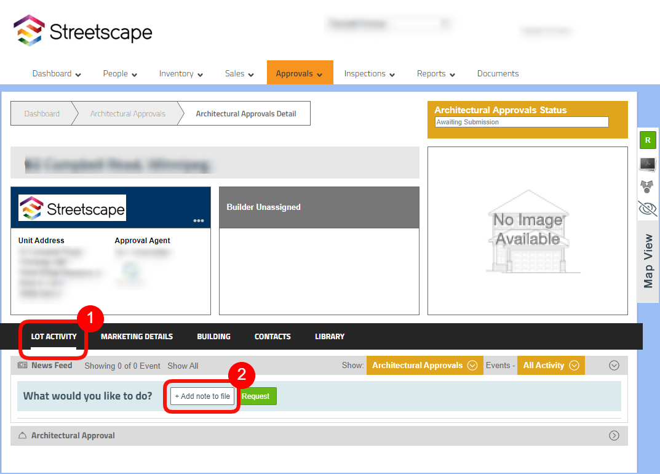Toggle the crossed-out eye visibility icon

(648, 209)
